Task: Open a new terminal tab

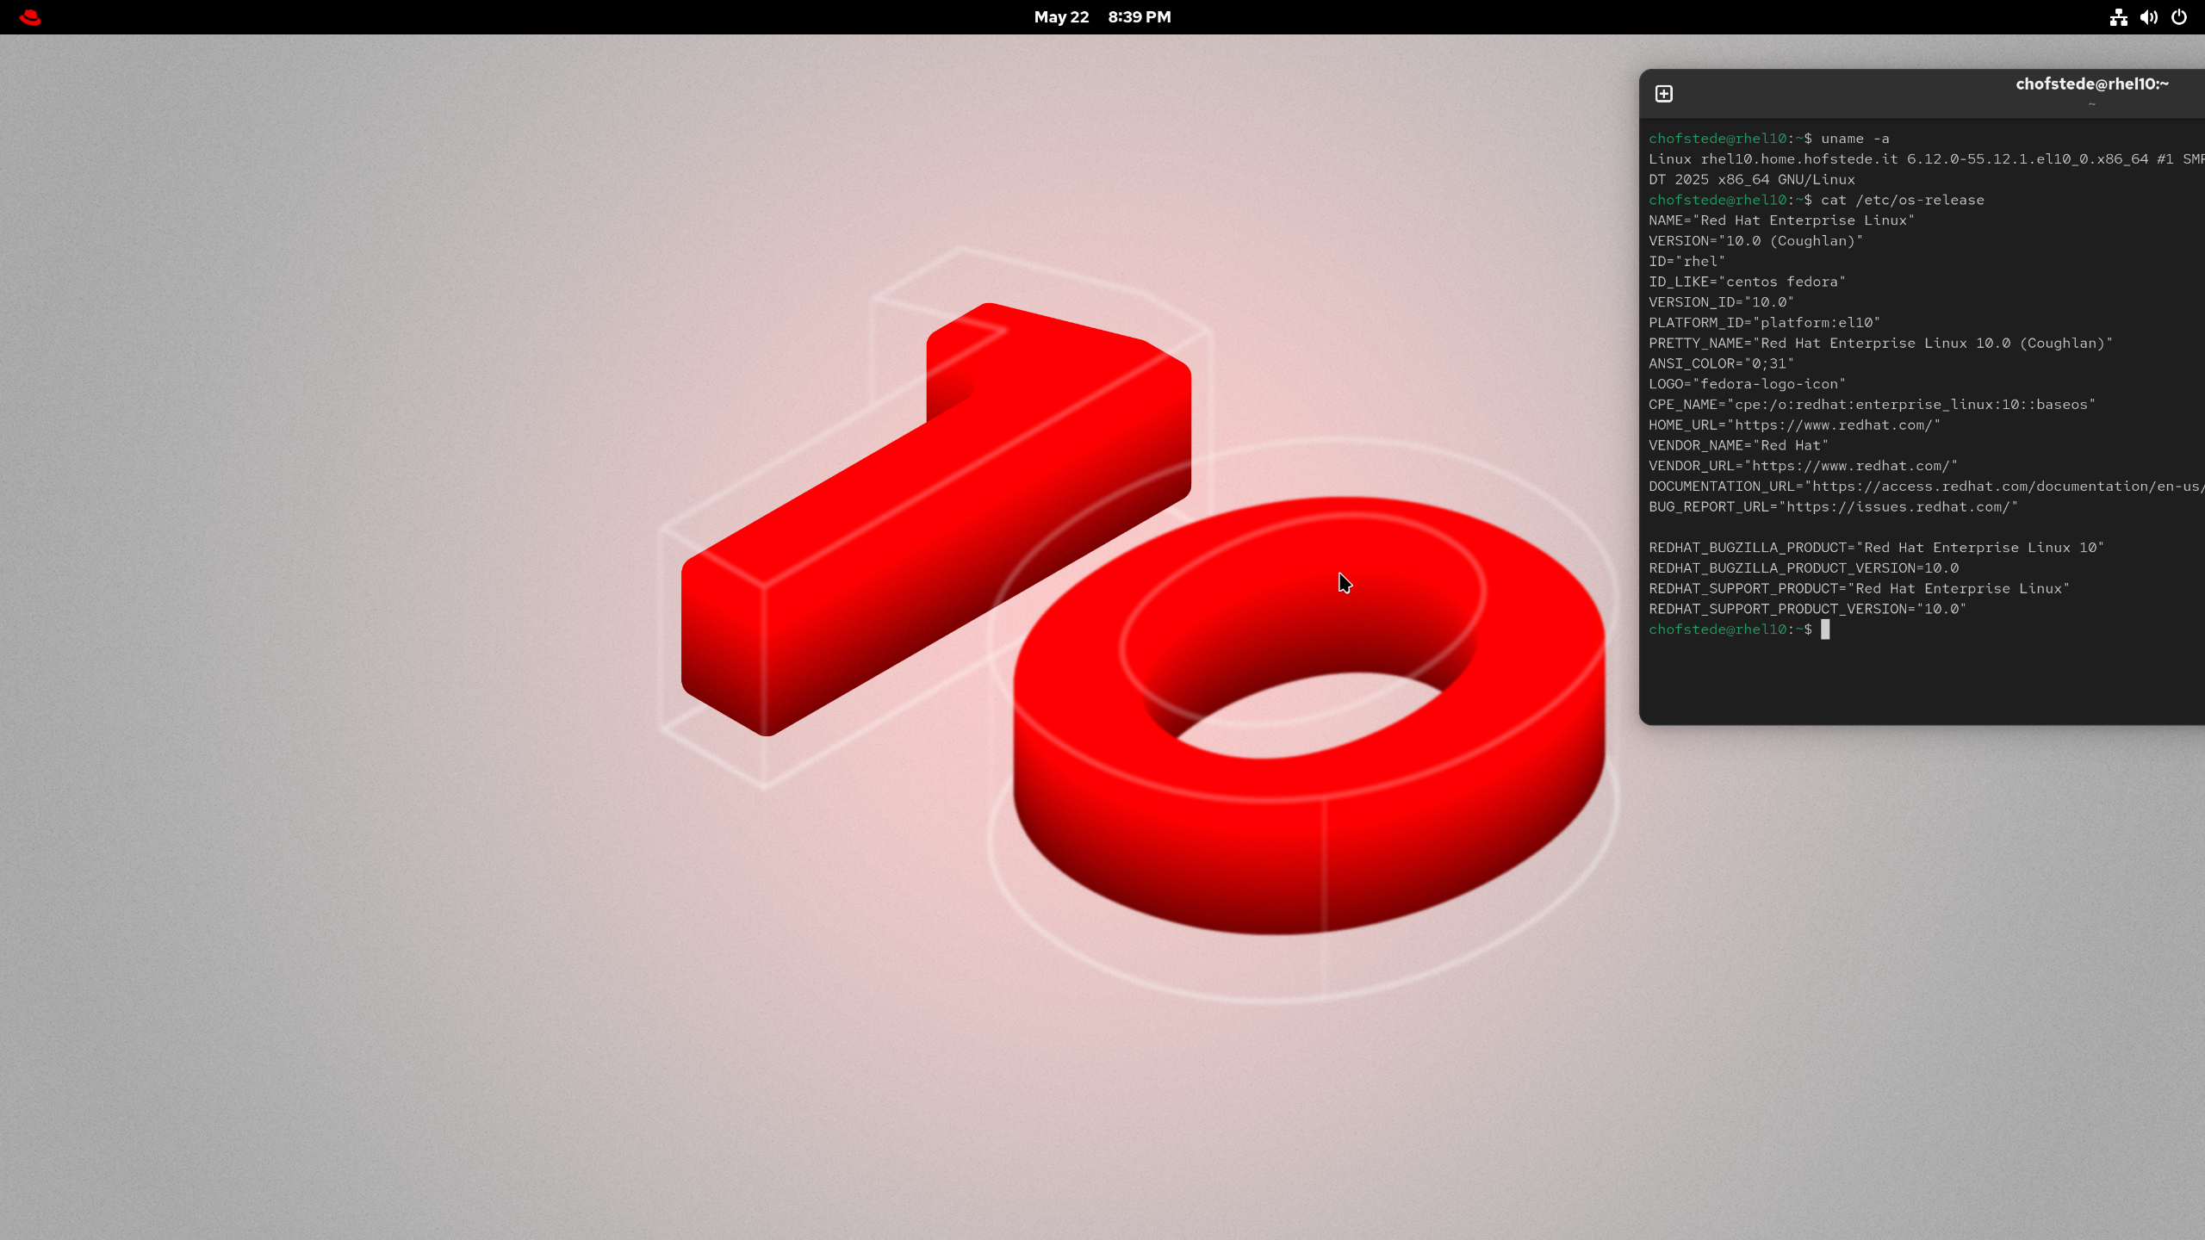Action: click(1664, 94)
